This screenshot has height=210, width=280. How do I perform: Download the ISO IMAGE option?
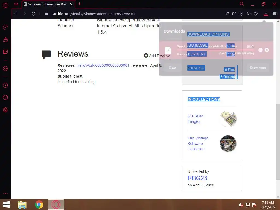pyautogui.click(x=198, y=45)
